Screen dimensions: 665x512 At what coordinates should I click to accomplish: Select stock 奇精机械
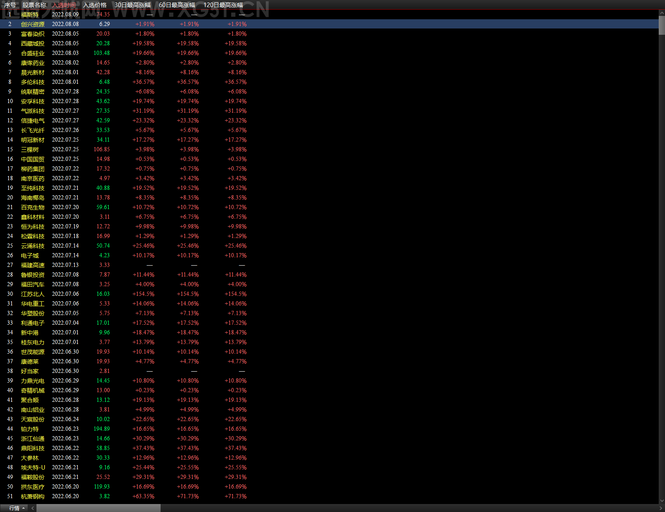tap(33, 390)
